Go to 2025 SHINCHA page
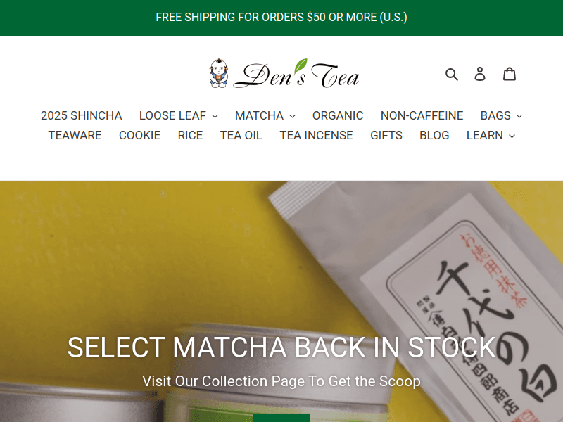 (x=81, y=115)
